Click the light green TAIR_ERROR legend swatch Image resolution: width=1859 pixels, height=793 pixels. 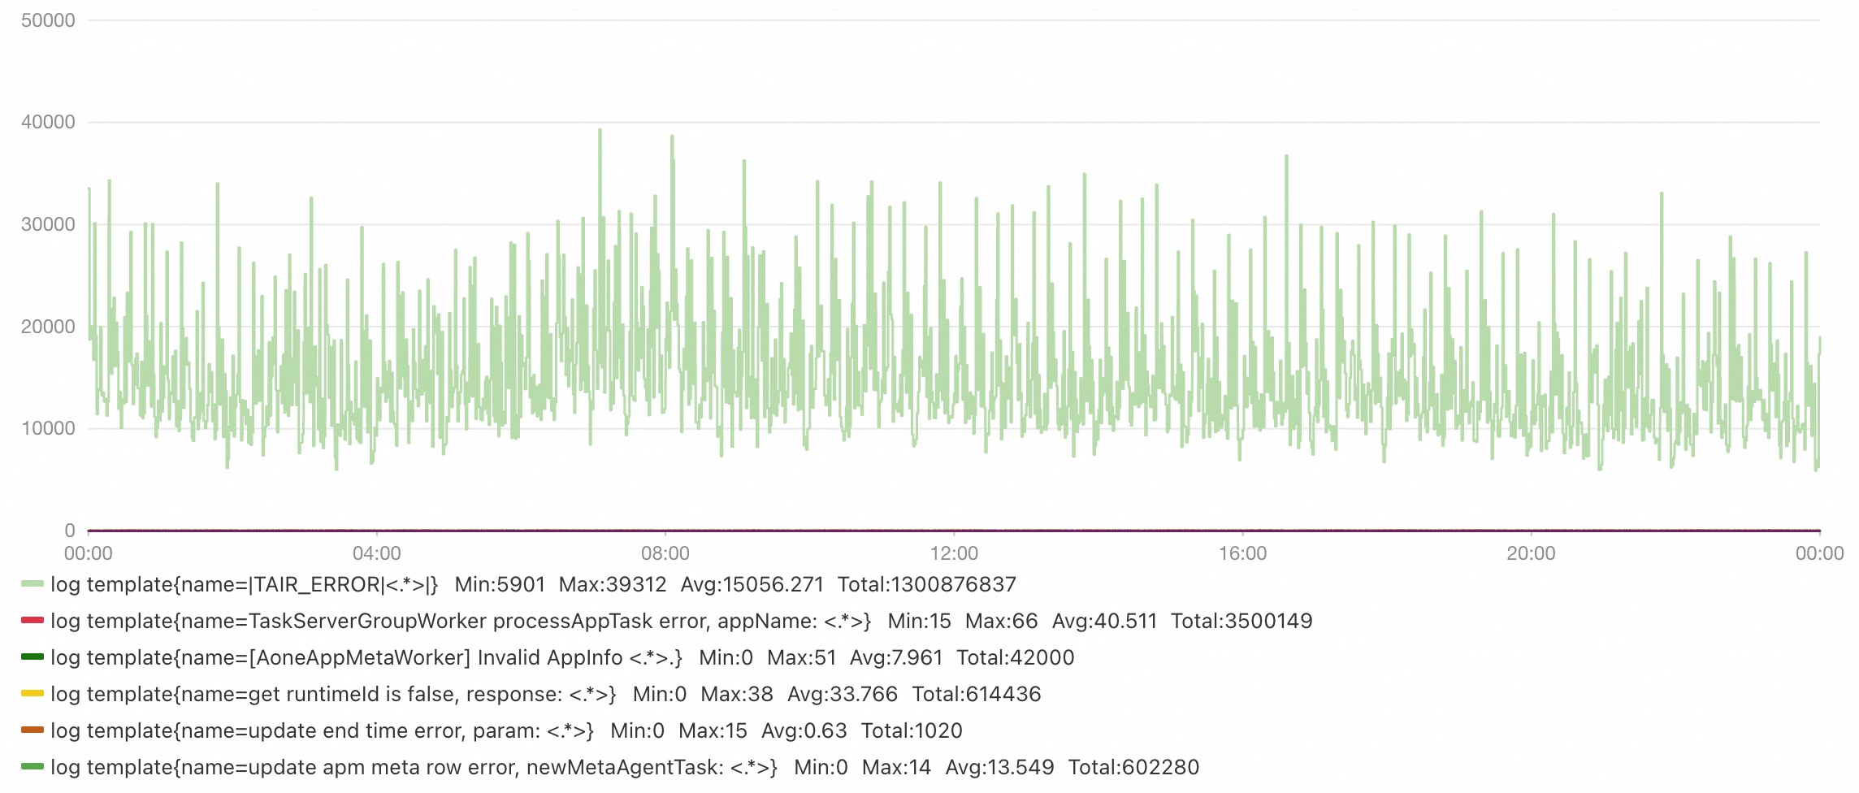[32, 584]
